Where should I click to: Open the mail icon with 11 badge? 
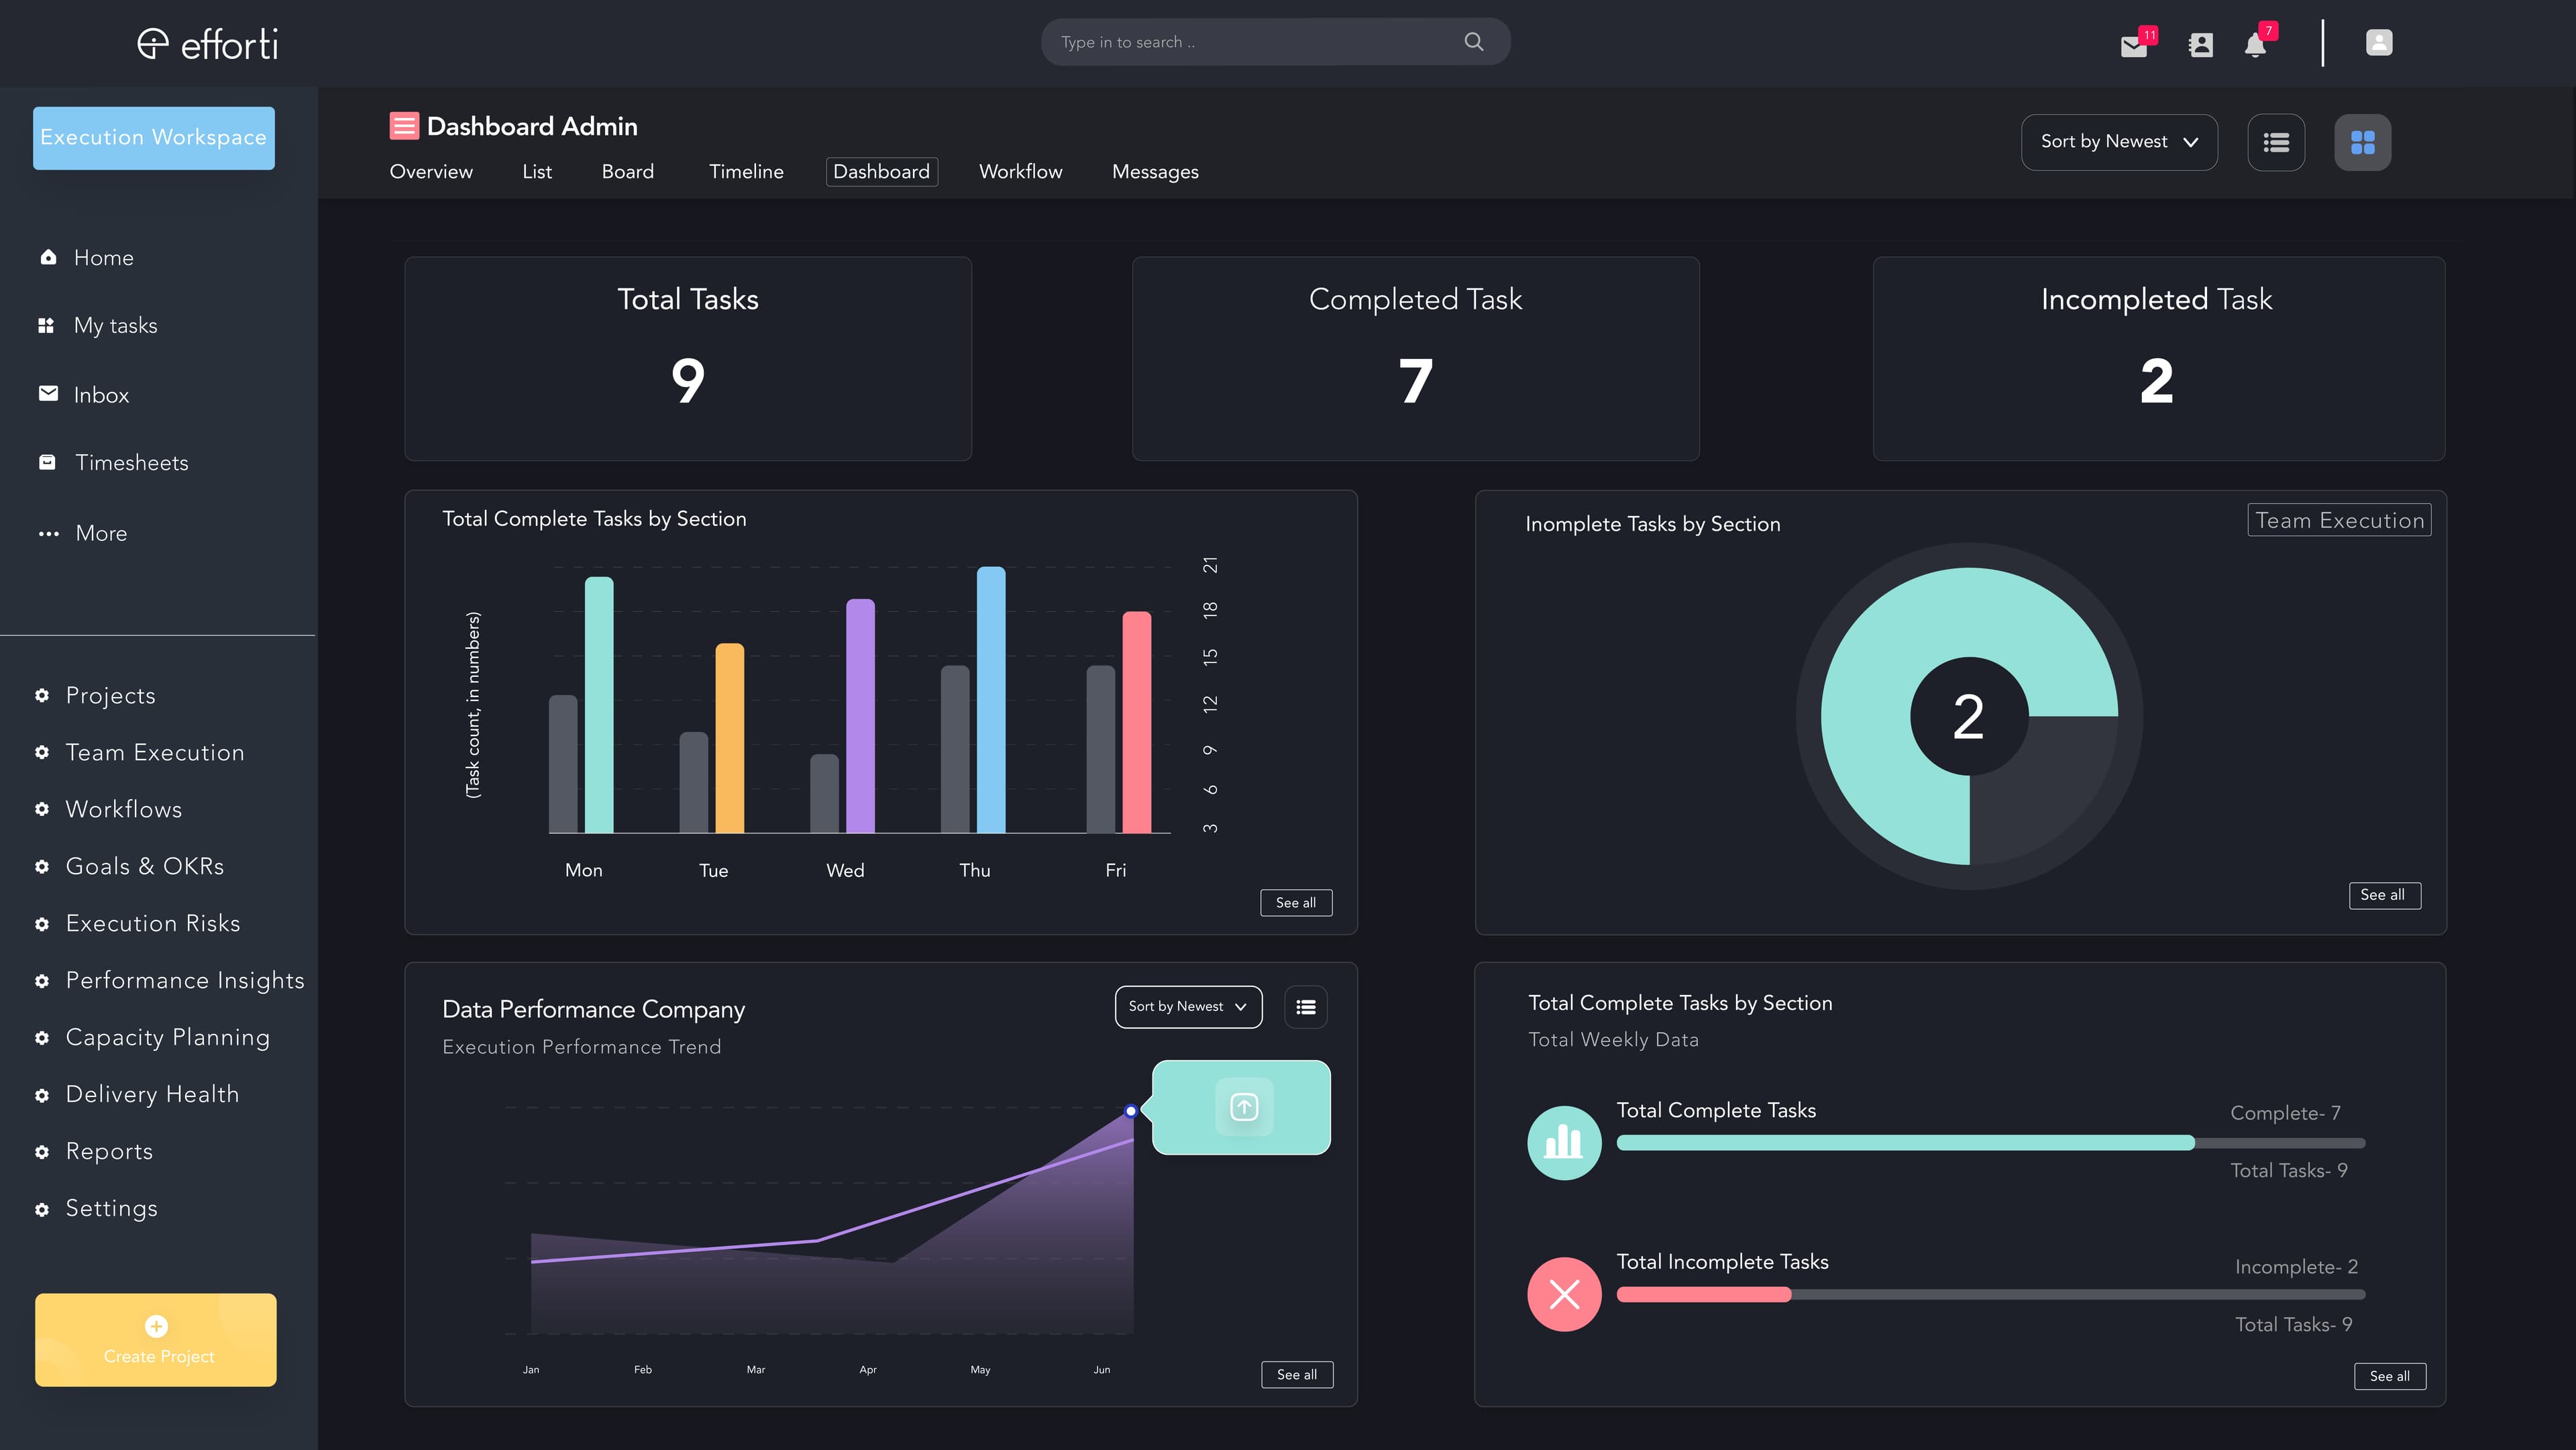pyautogui.click(x=2133, y=45)
